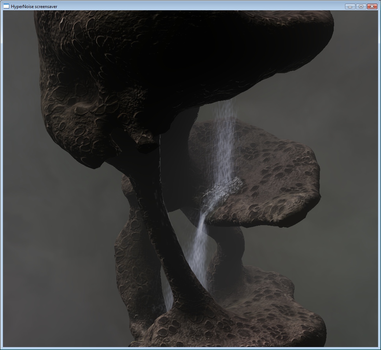381x350 pixels.
Task: Close the HyperNoise screensaver window
Action: pyautogui.click(x=372, y=6)
